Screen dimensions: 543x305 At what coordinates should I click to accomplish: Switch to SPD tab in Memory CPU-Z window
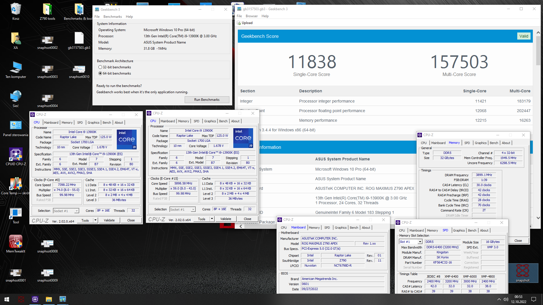click(467, 143)
